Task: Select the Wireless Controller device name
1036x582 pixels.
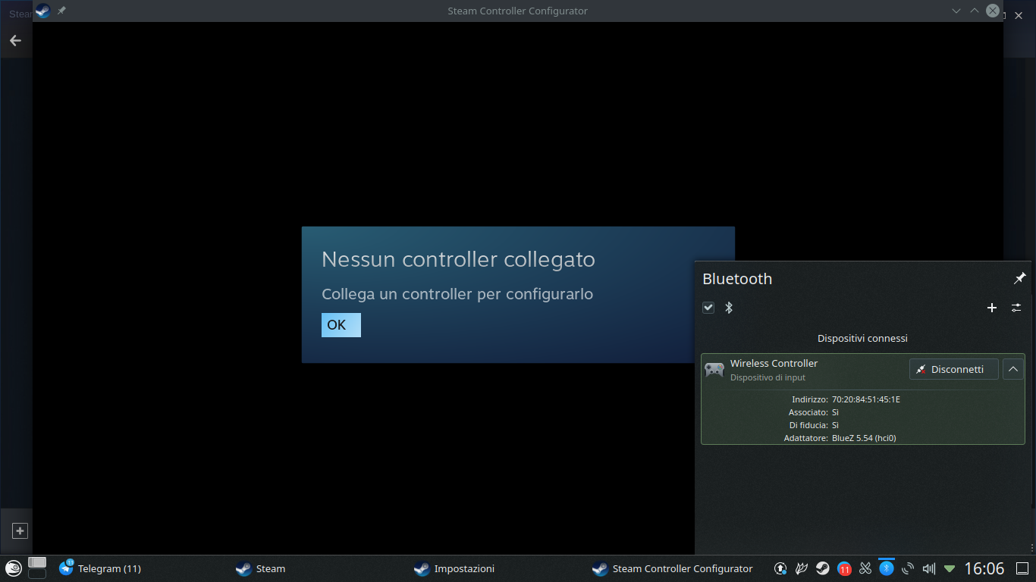Action: pos(774,363)
